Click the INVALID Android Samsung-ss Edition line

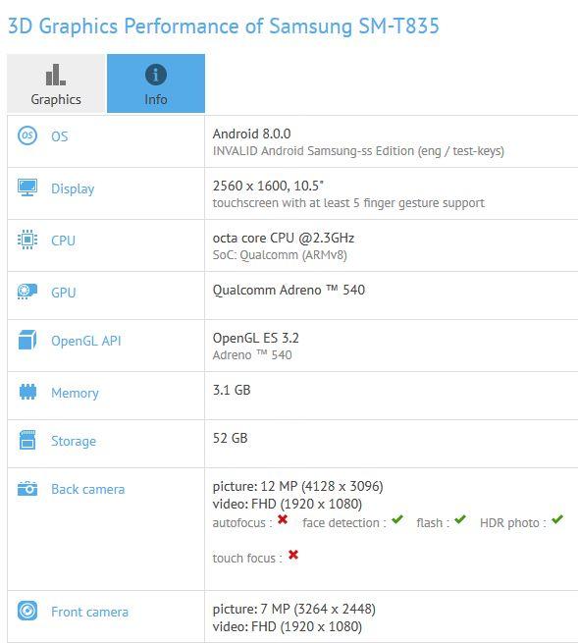point(358,151)
